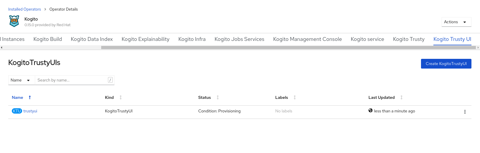Switch to Kogito Data Index tab

pos(92,39)
